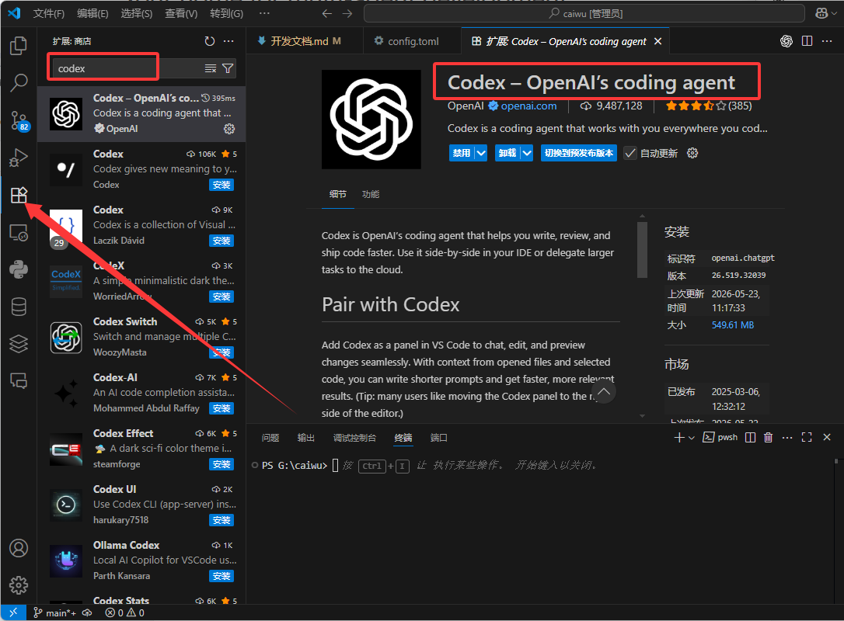
Task: Switch to the 端口 panel tab
Action: [x=438, y=438]
